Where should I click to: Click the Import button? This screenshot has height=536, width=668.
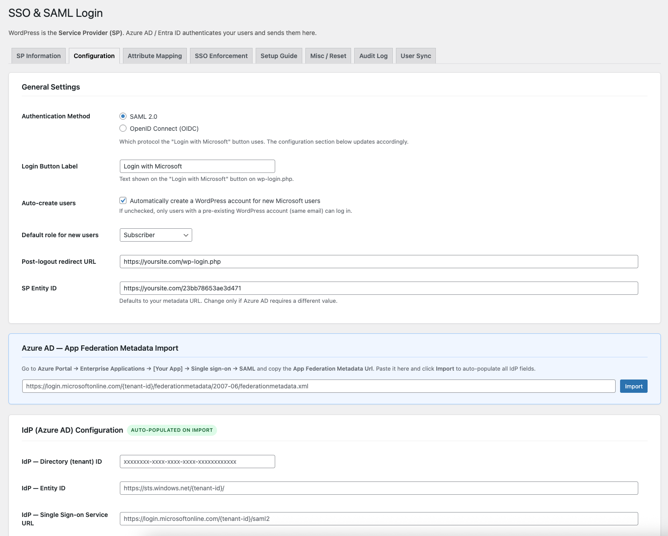pos(634,386)
